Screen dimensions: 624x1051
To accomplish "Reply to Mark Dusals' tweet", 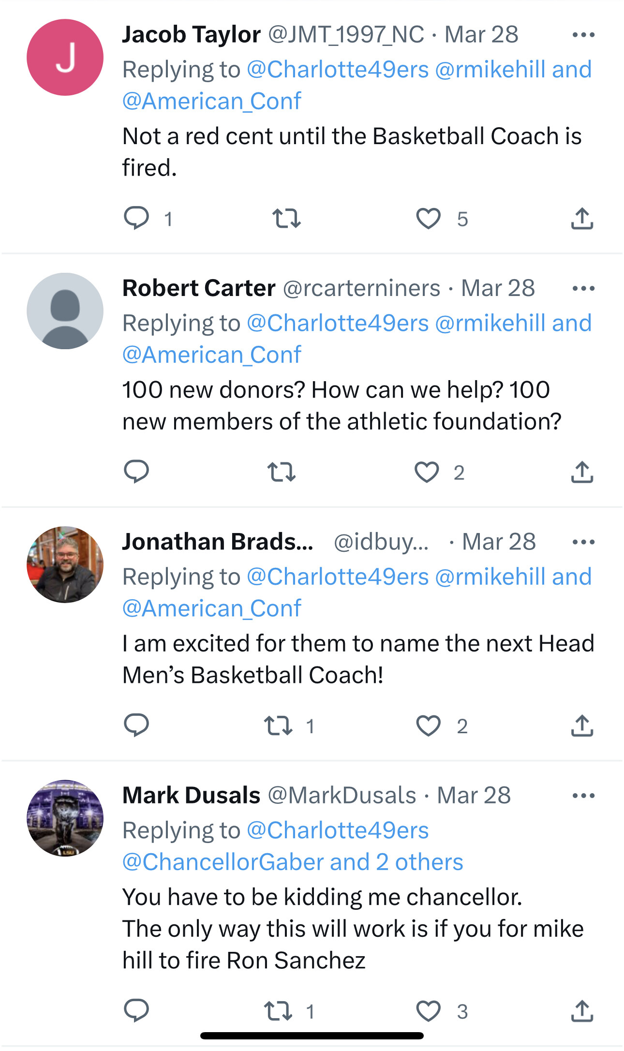I will click(x=136, y=1010).
